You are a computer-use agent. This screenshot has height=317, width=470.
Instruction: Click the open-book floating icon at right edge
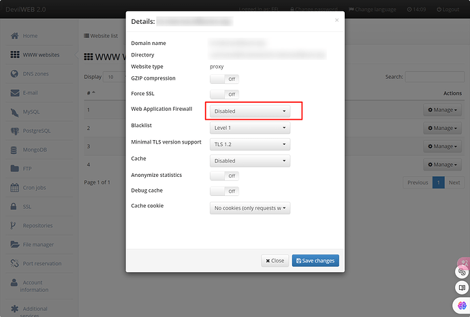click(x=462, y=288)
